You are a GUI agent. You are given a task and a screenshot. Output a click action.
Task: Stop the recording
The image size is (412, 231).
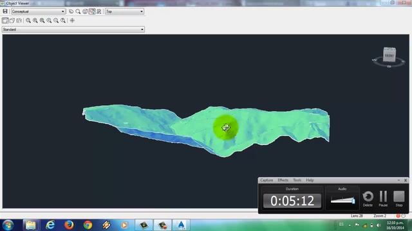click(399, 199)
